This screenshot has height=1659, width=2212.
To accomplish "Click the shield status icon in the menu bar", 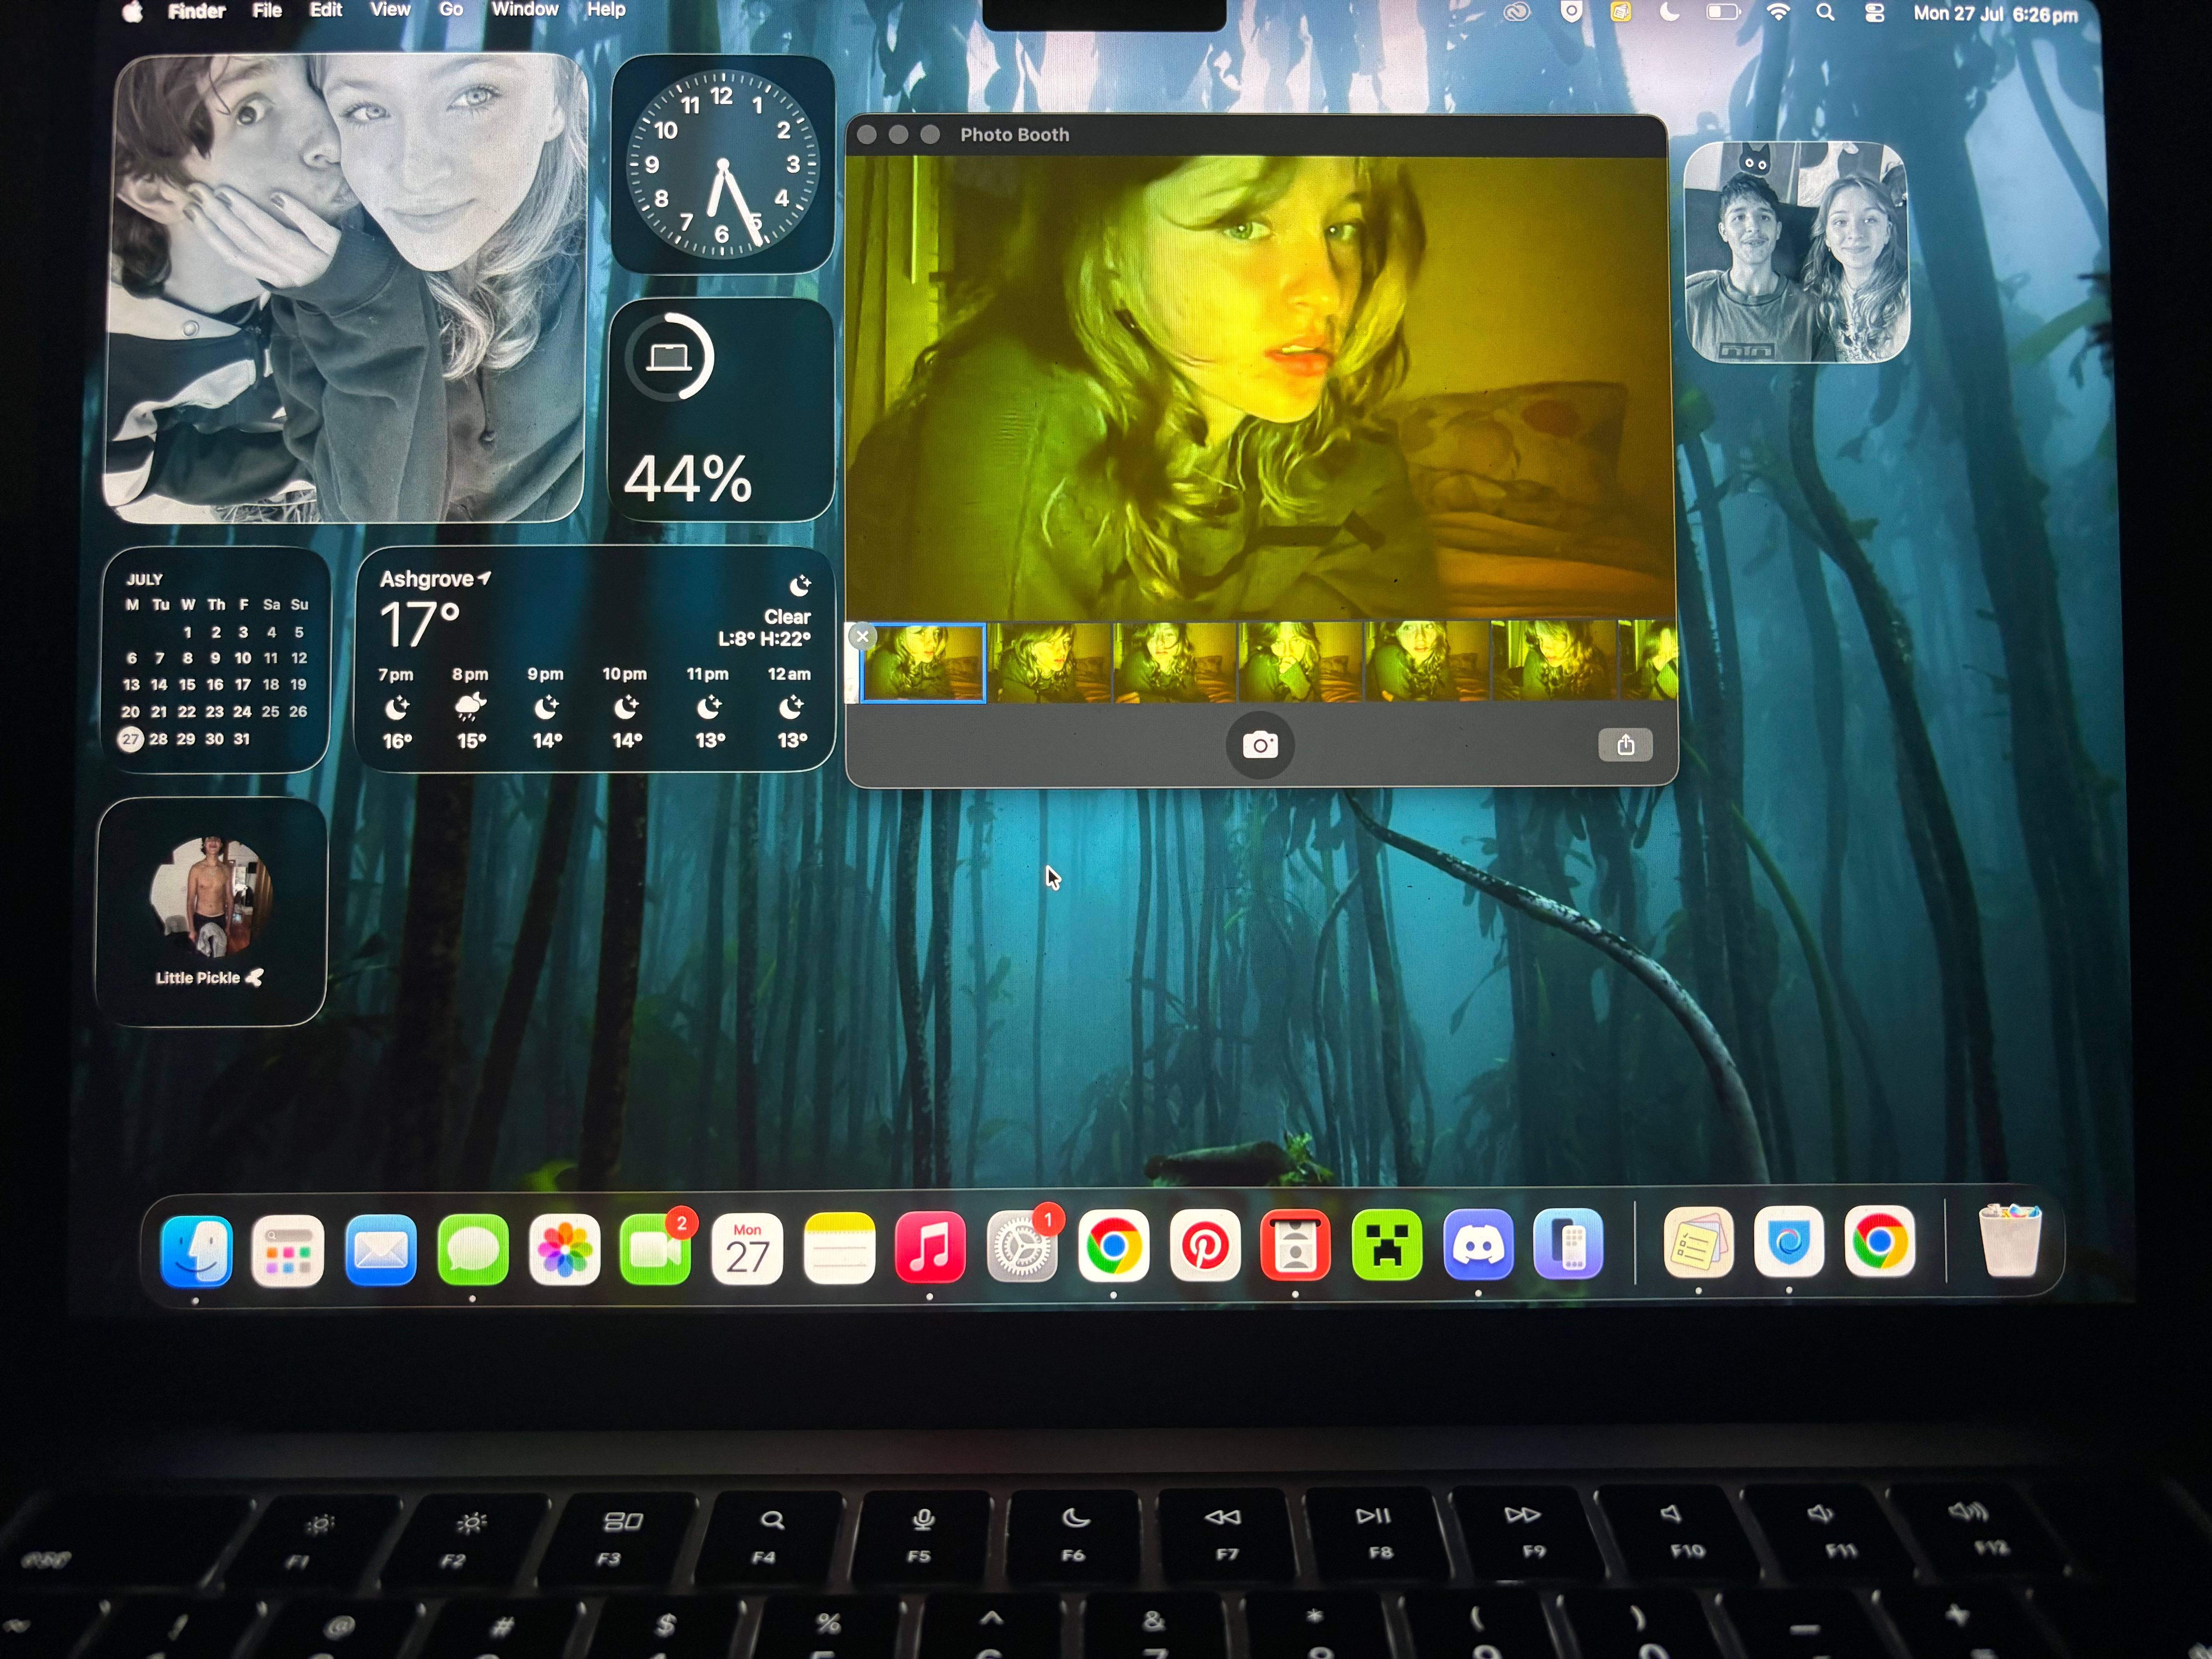I will (1571, 12).
